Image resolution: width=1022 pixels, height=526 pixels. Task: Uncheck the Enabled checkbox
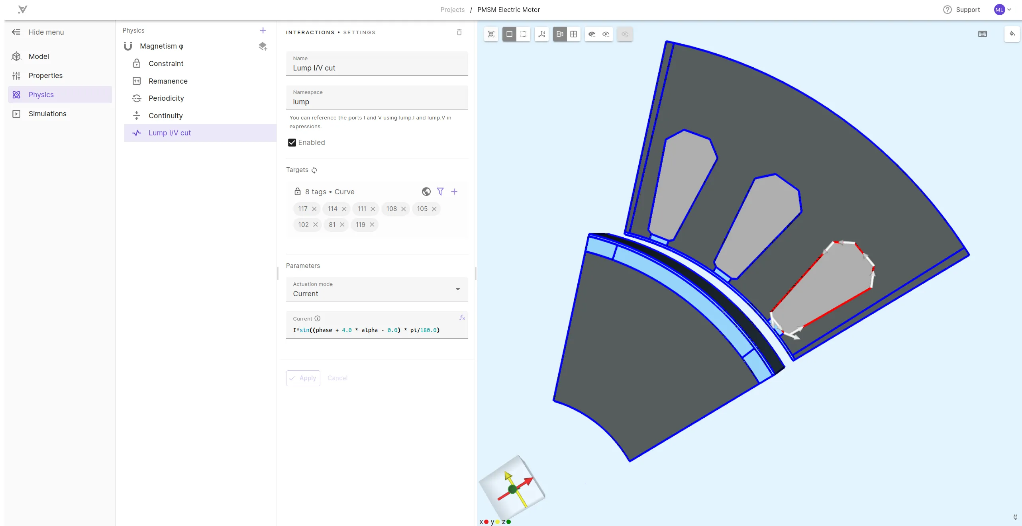pyautogui.click(x=292, y=143)
